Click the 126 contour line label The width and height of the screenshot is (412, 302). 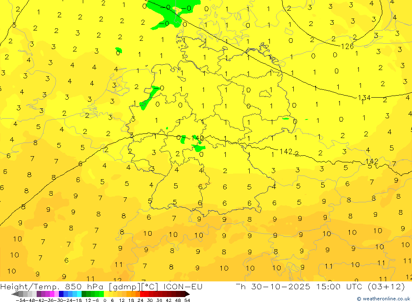point(347,47)
